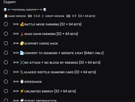
Task: Click the tower icon beside Shao Kahn Farming
Action: [22, 34]
